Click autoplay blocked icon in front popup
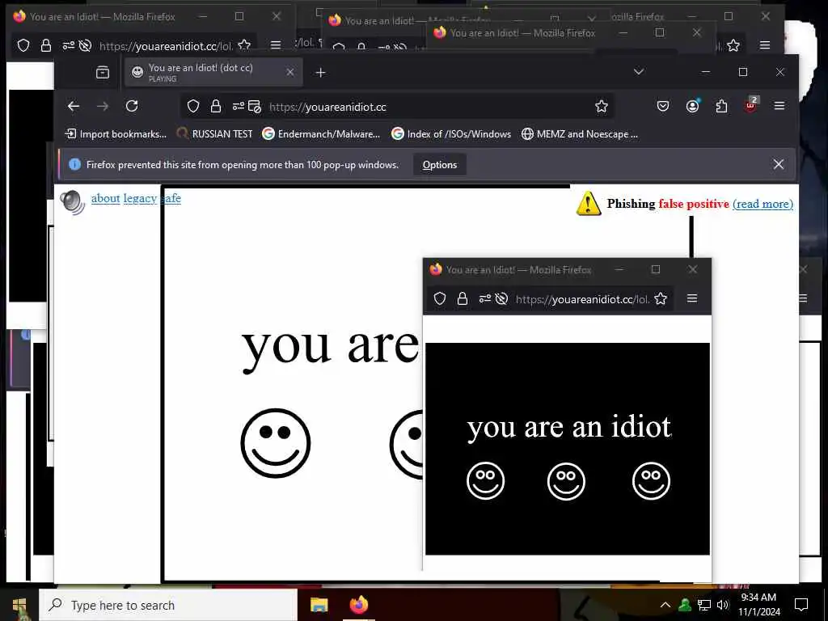828x621 pixels. [501, 299]
